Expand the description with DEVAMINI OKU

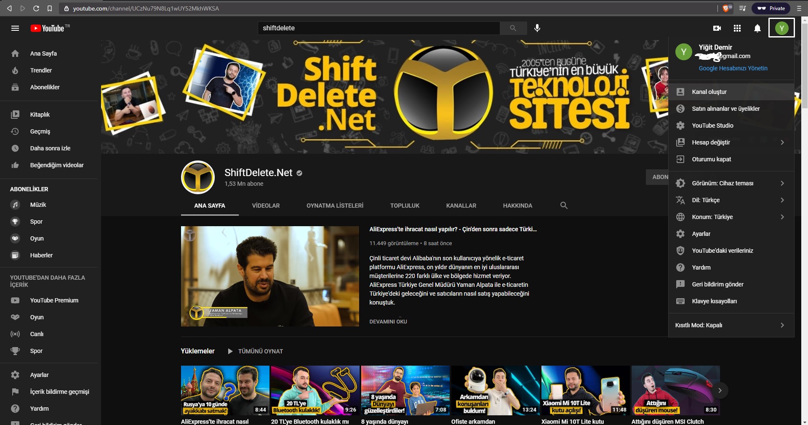(x=388, y=321)
